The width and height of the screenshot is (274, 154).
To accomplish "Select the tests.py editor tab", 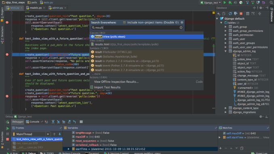I will coord(14,8).
